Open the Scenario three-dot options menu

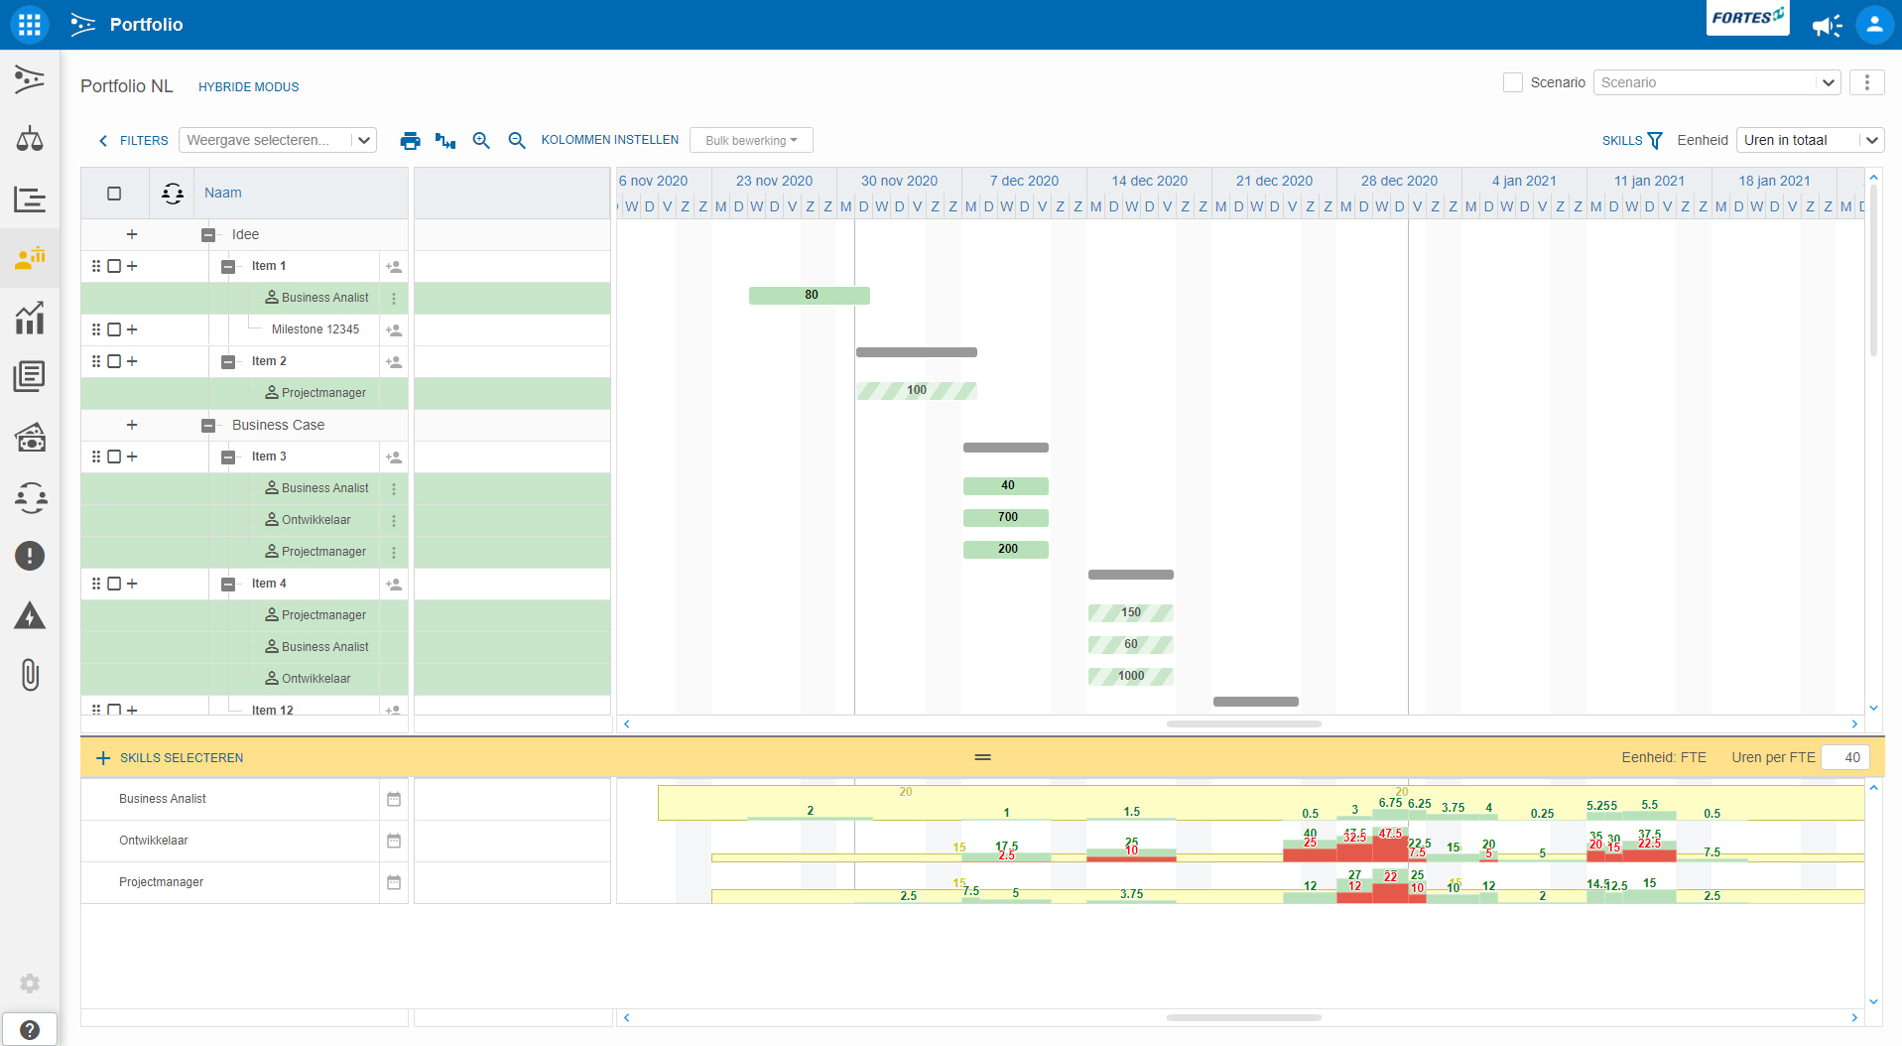1866,82
